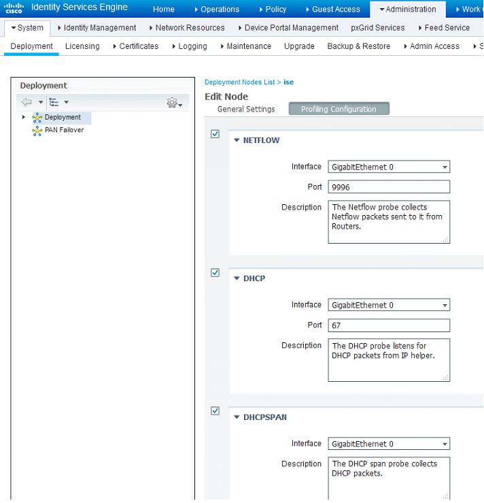Screen dimensions: 484x503
Task: Click the Cisco logo icon
Action: [x=14, y=8]
